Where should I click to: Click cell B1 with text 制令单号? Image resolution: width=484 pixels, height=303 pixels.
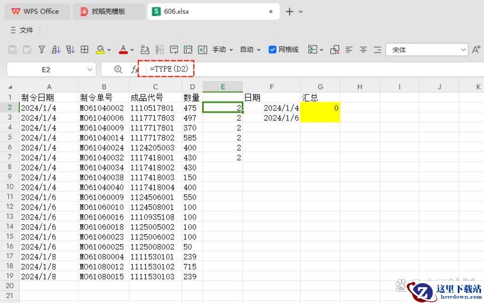(x=104, y=97)
